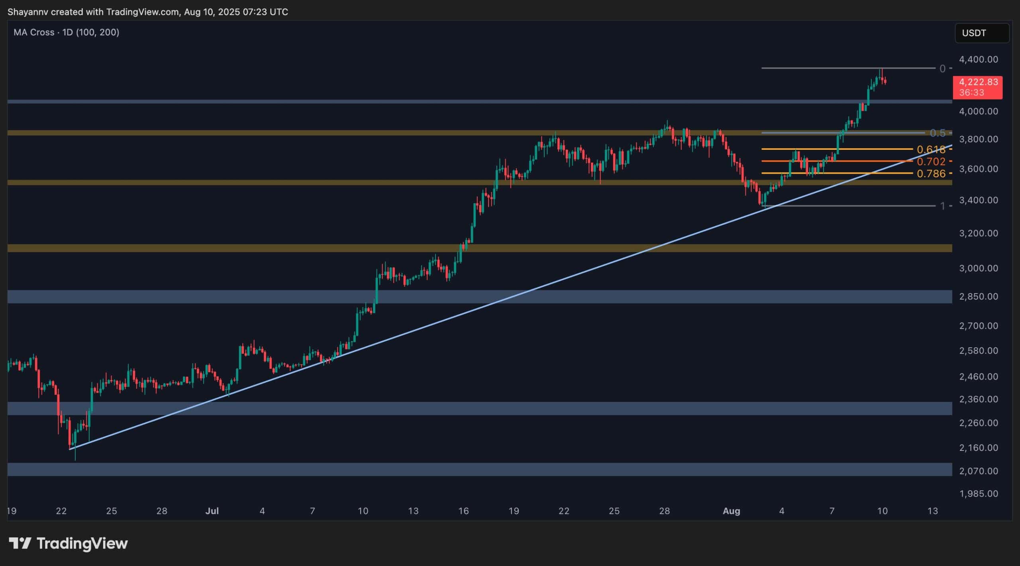The width and height of the screenshot is (1020, 566).
Task: Select the Jul label on the time axis
Action: [x=212, y=511]
